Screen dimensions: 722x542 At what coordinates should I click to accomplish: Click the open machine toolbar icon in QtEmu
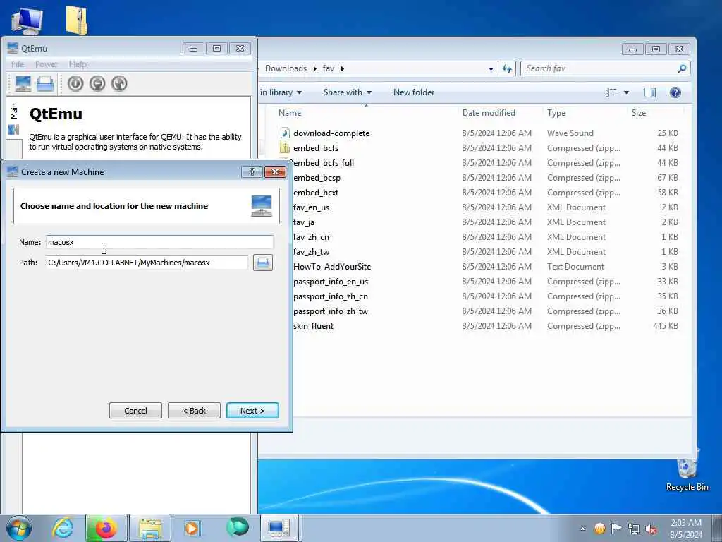(44, 84)
